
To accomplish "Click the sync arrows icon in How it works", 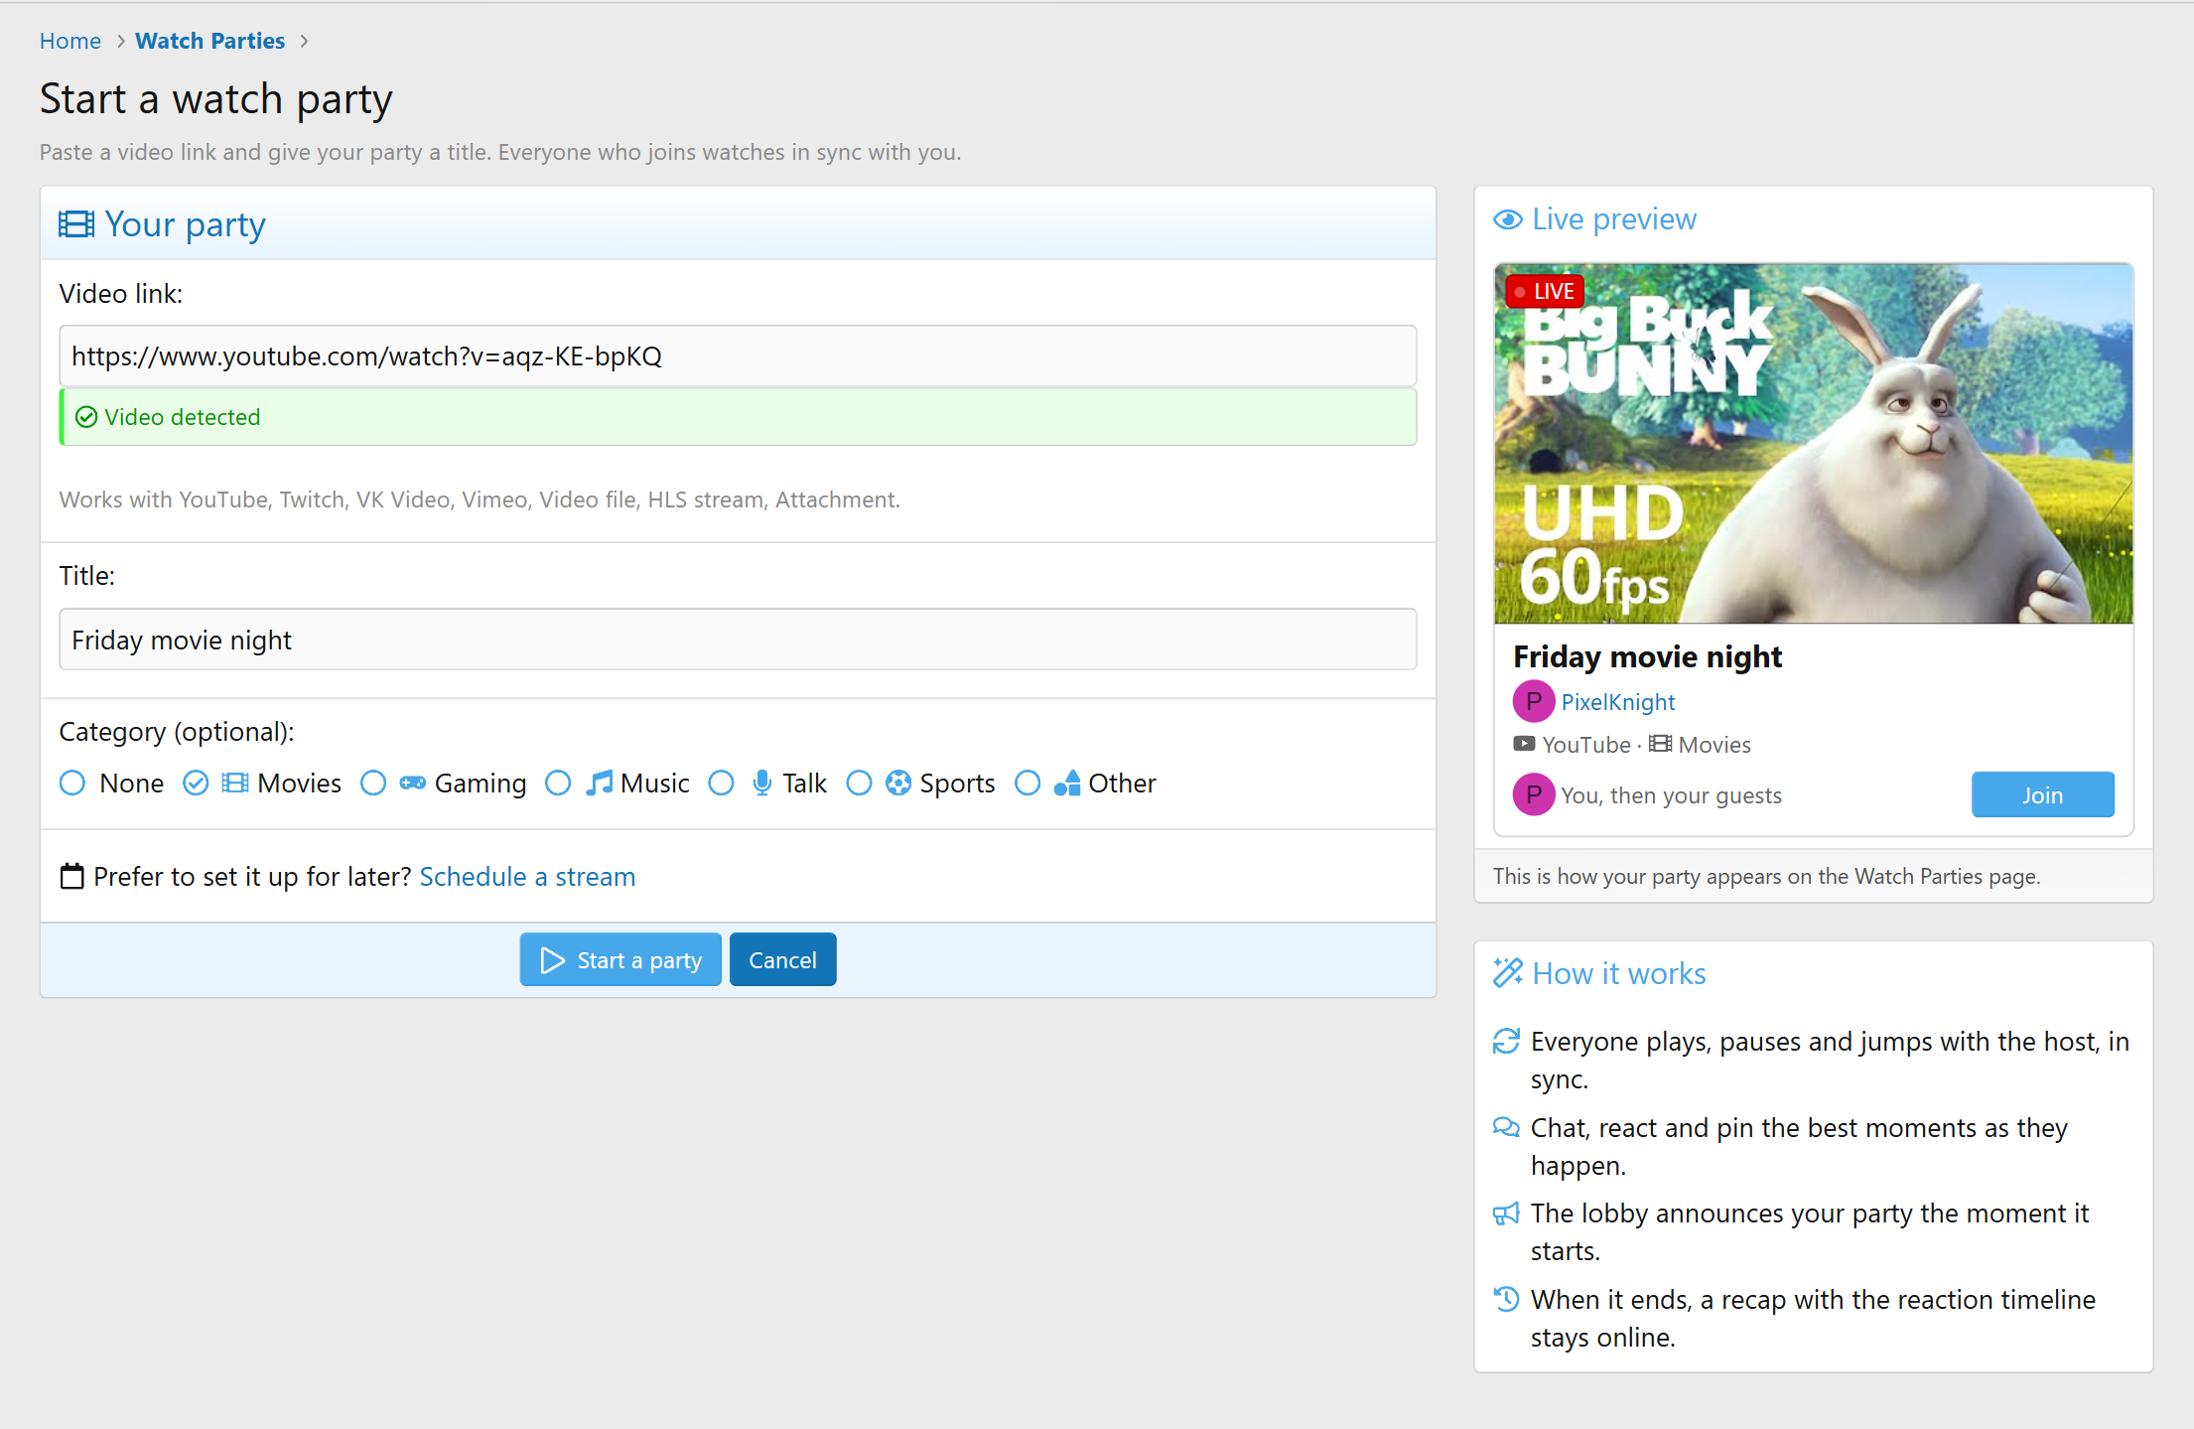I will 1506,1041.
